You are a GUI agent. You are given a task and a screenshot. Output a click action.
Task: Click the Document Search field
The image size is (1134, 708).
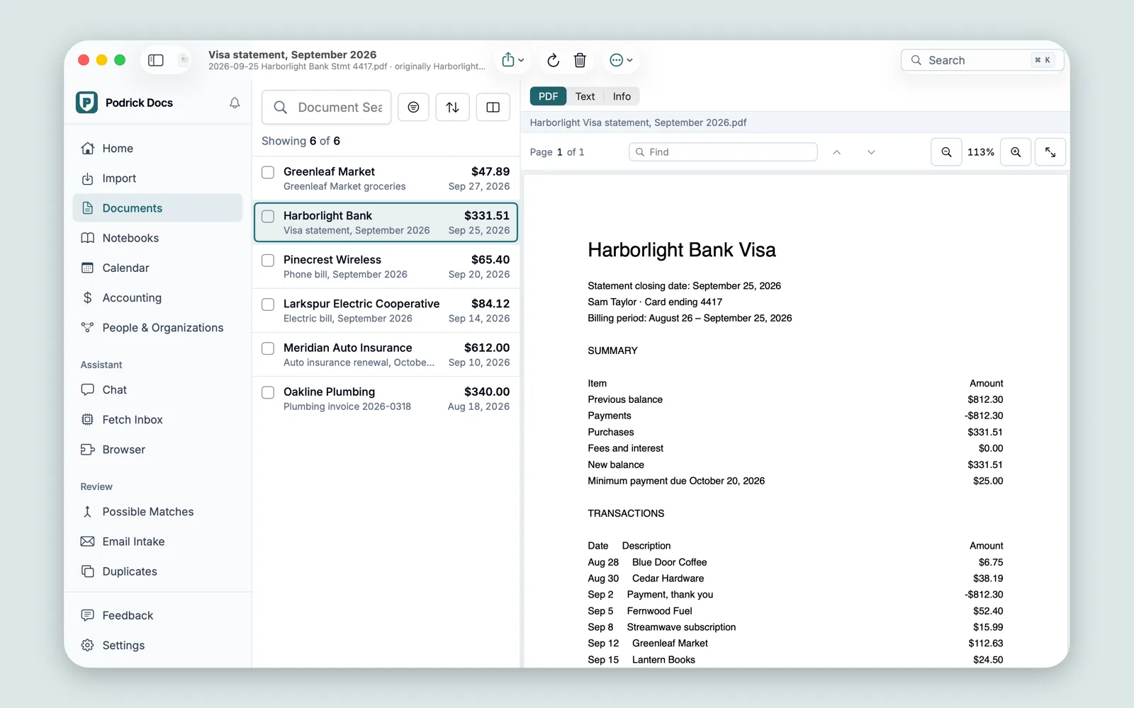point(327,108)
